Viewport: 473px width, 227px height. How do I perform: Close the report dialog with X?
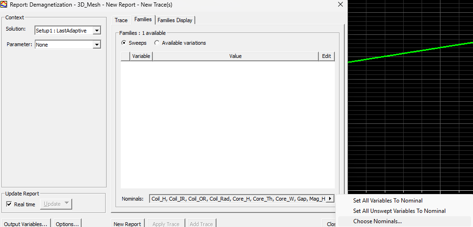click(x=340, y=4)
